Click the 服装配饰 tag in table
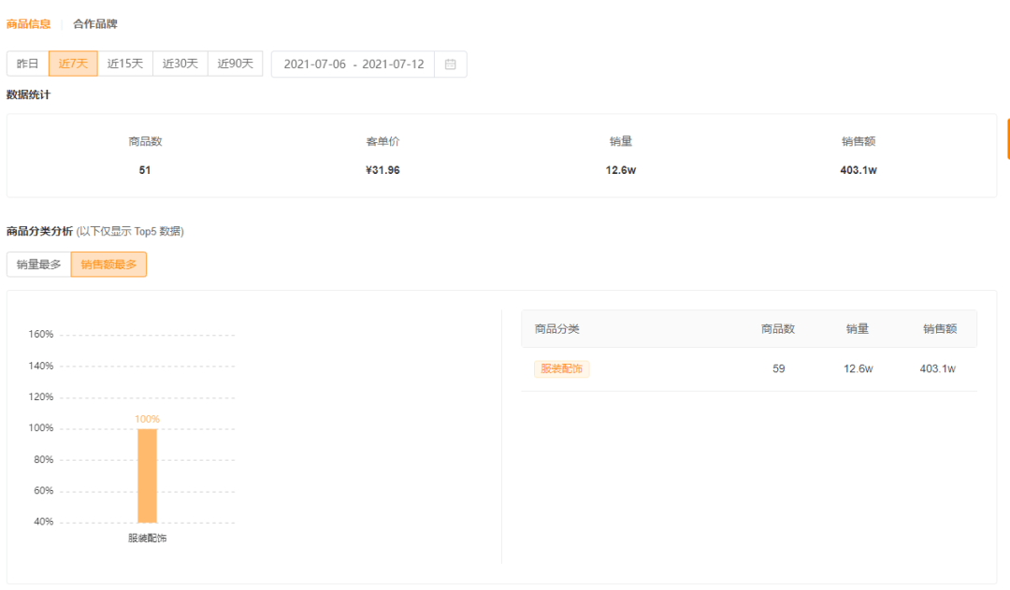 click(x=562, y=369)
